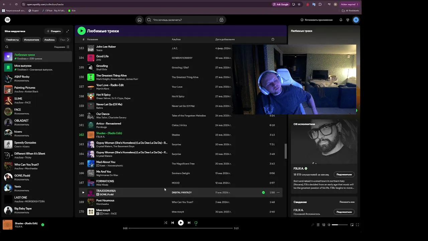Viewport: 428px width, 241px height.
Task: Adjust the volume slider
Action: pyautogui.click(x=340, y=225)
